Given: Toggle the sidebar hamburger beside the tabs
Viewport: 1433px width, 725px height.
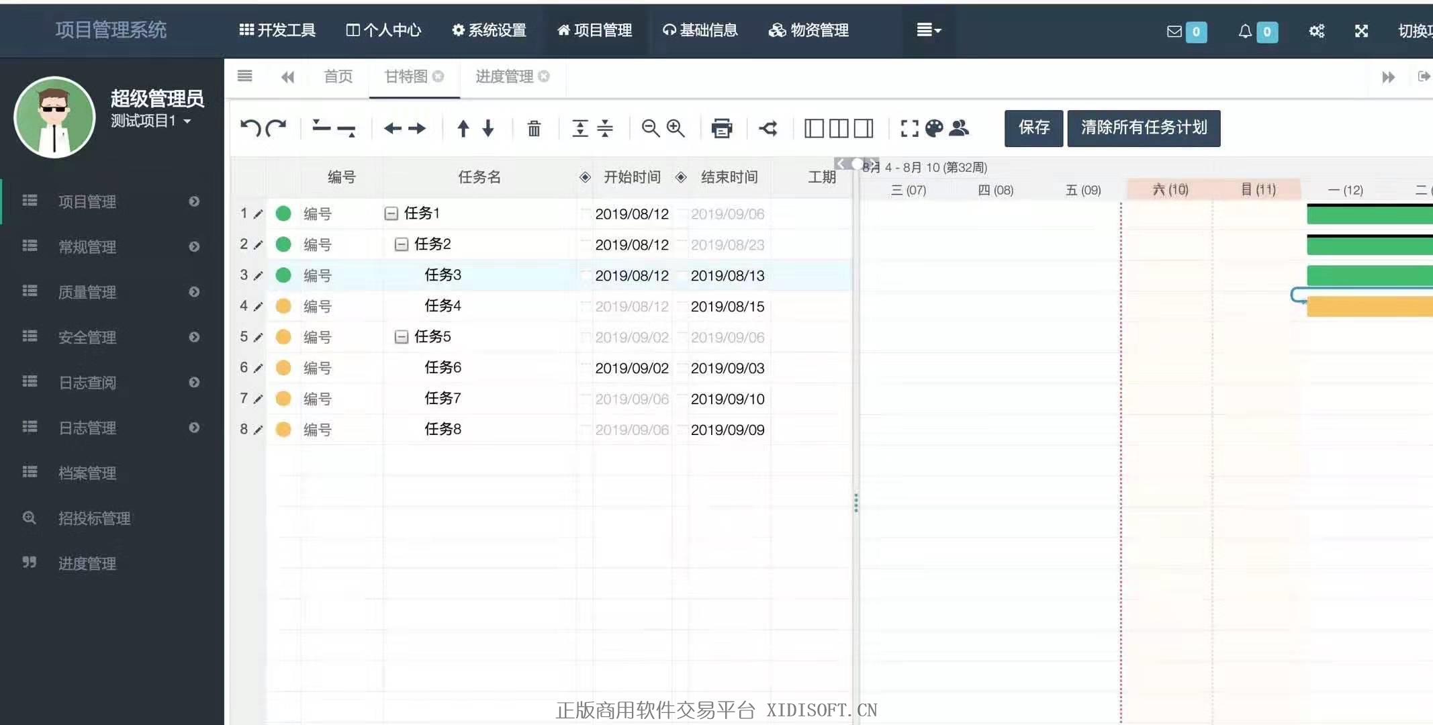Looking at the screenshot, I should pyautogui.click(x=245, y=76).
